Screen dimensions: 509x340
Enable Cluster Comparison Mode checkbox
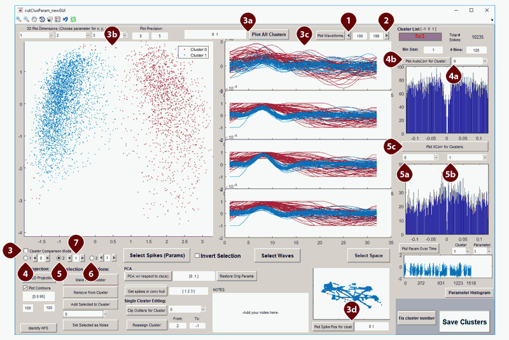pos(25,251)
